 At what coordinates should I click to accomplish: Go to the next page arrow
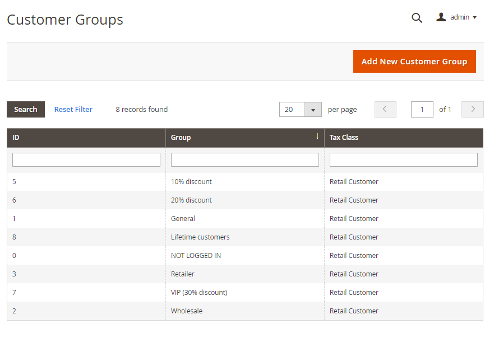[x=472, y=110]
